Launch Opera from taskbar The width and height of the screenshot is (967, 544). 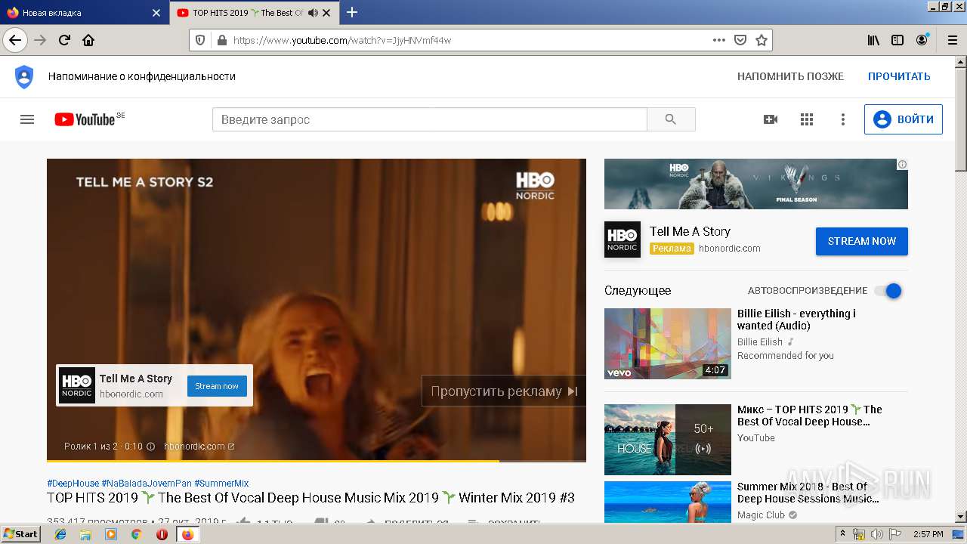click(x=162, y=534)
